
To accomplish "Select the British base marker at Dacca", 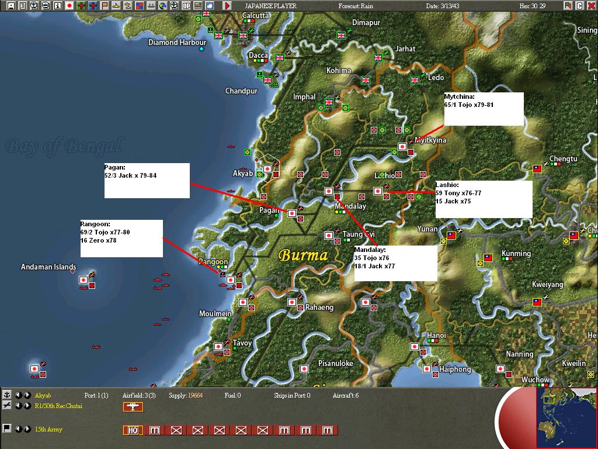I will point(280,57).
